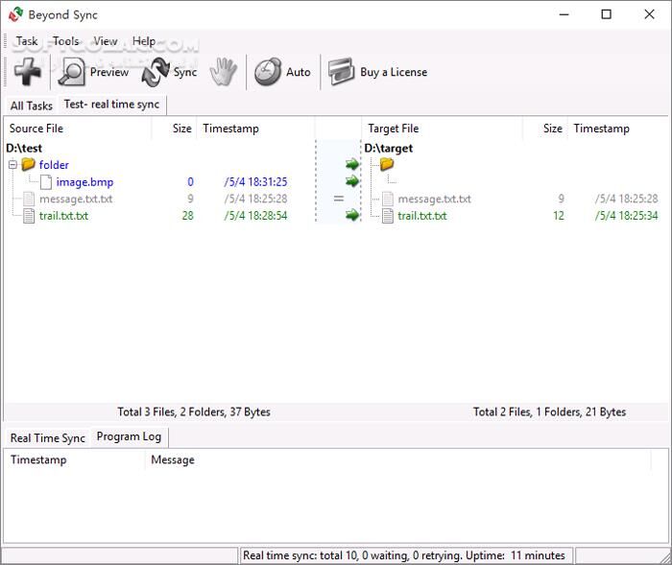This screenshot has width=672, height=565.
Task: Click the file icon beside source message.txt.txt
Action: click(29, 199)
